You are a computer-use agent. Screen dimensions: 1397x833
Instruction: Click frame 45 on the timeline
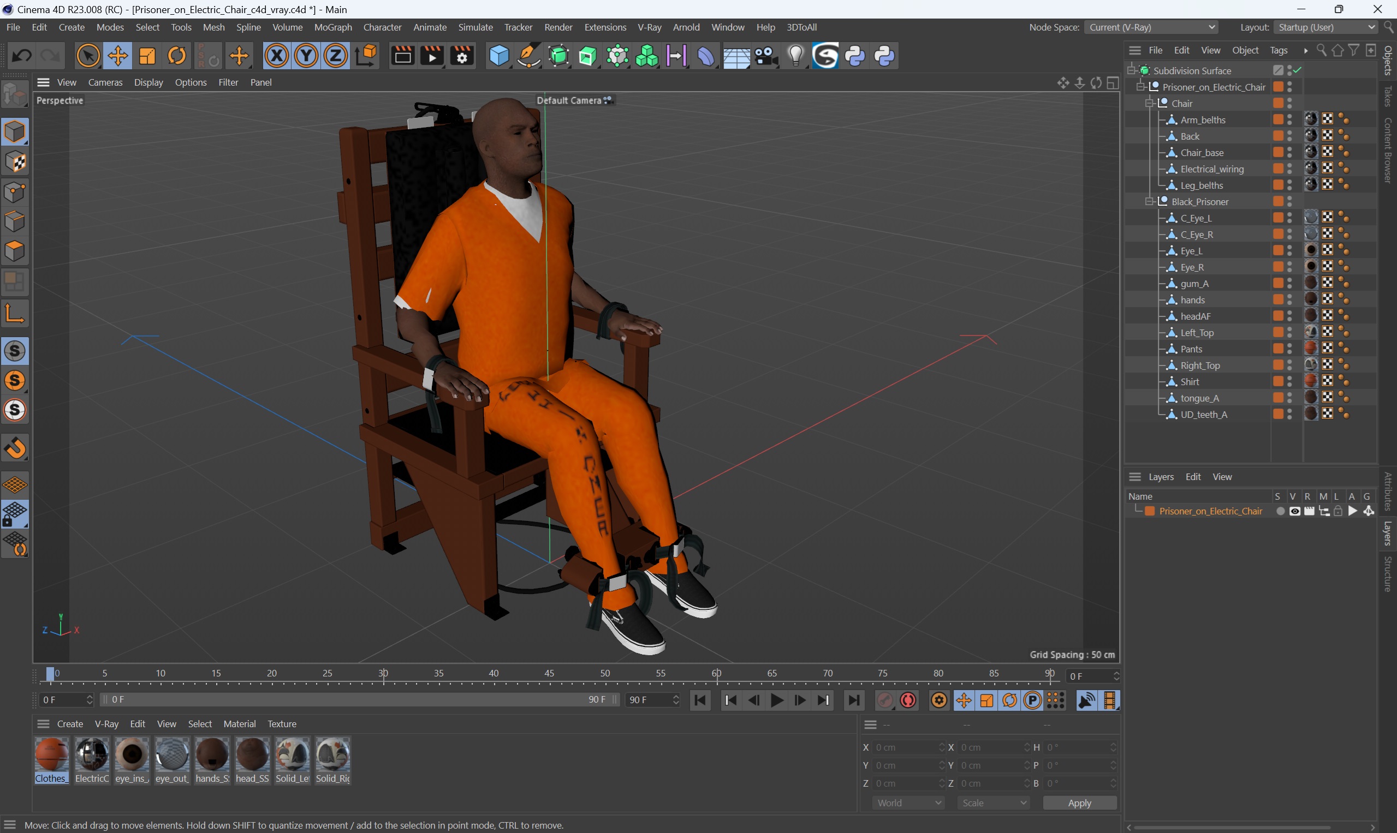tap(549, 674)
